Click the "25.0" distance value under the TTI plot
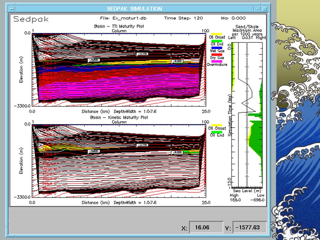The image size is (320, 240). [206, 112]
